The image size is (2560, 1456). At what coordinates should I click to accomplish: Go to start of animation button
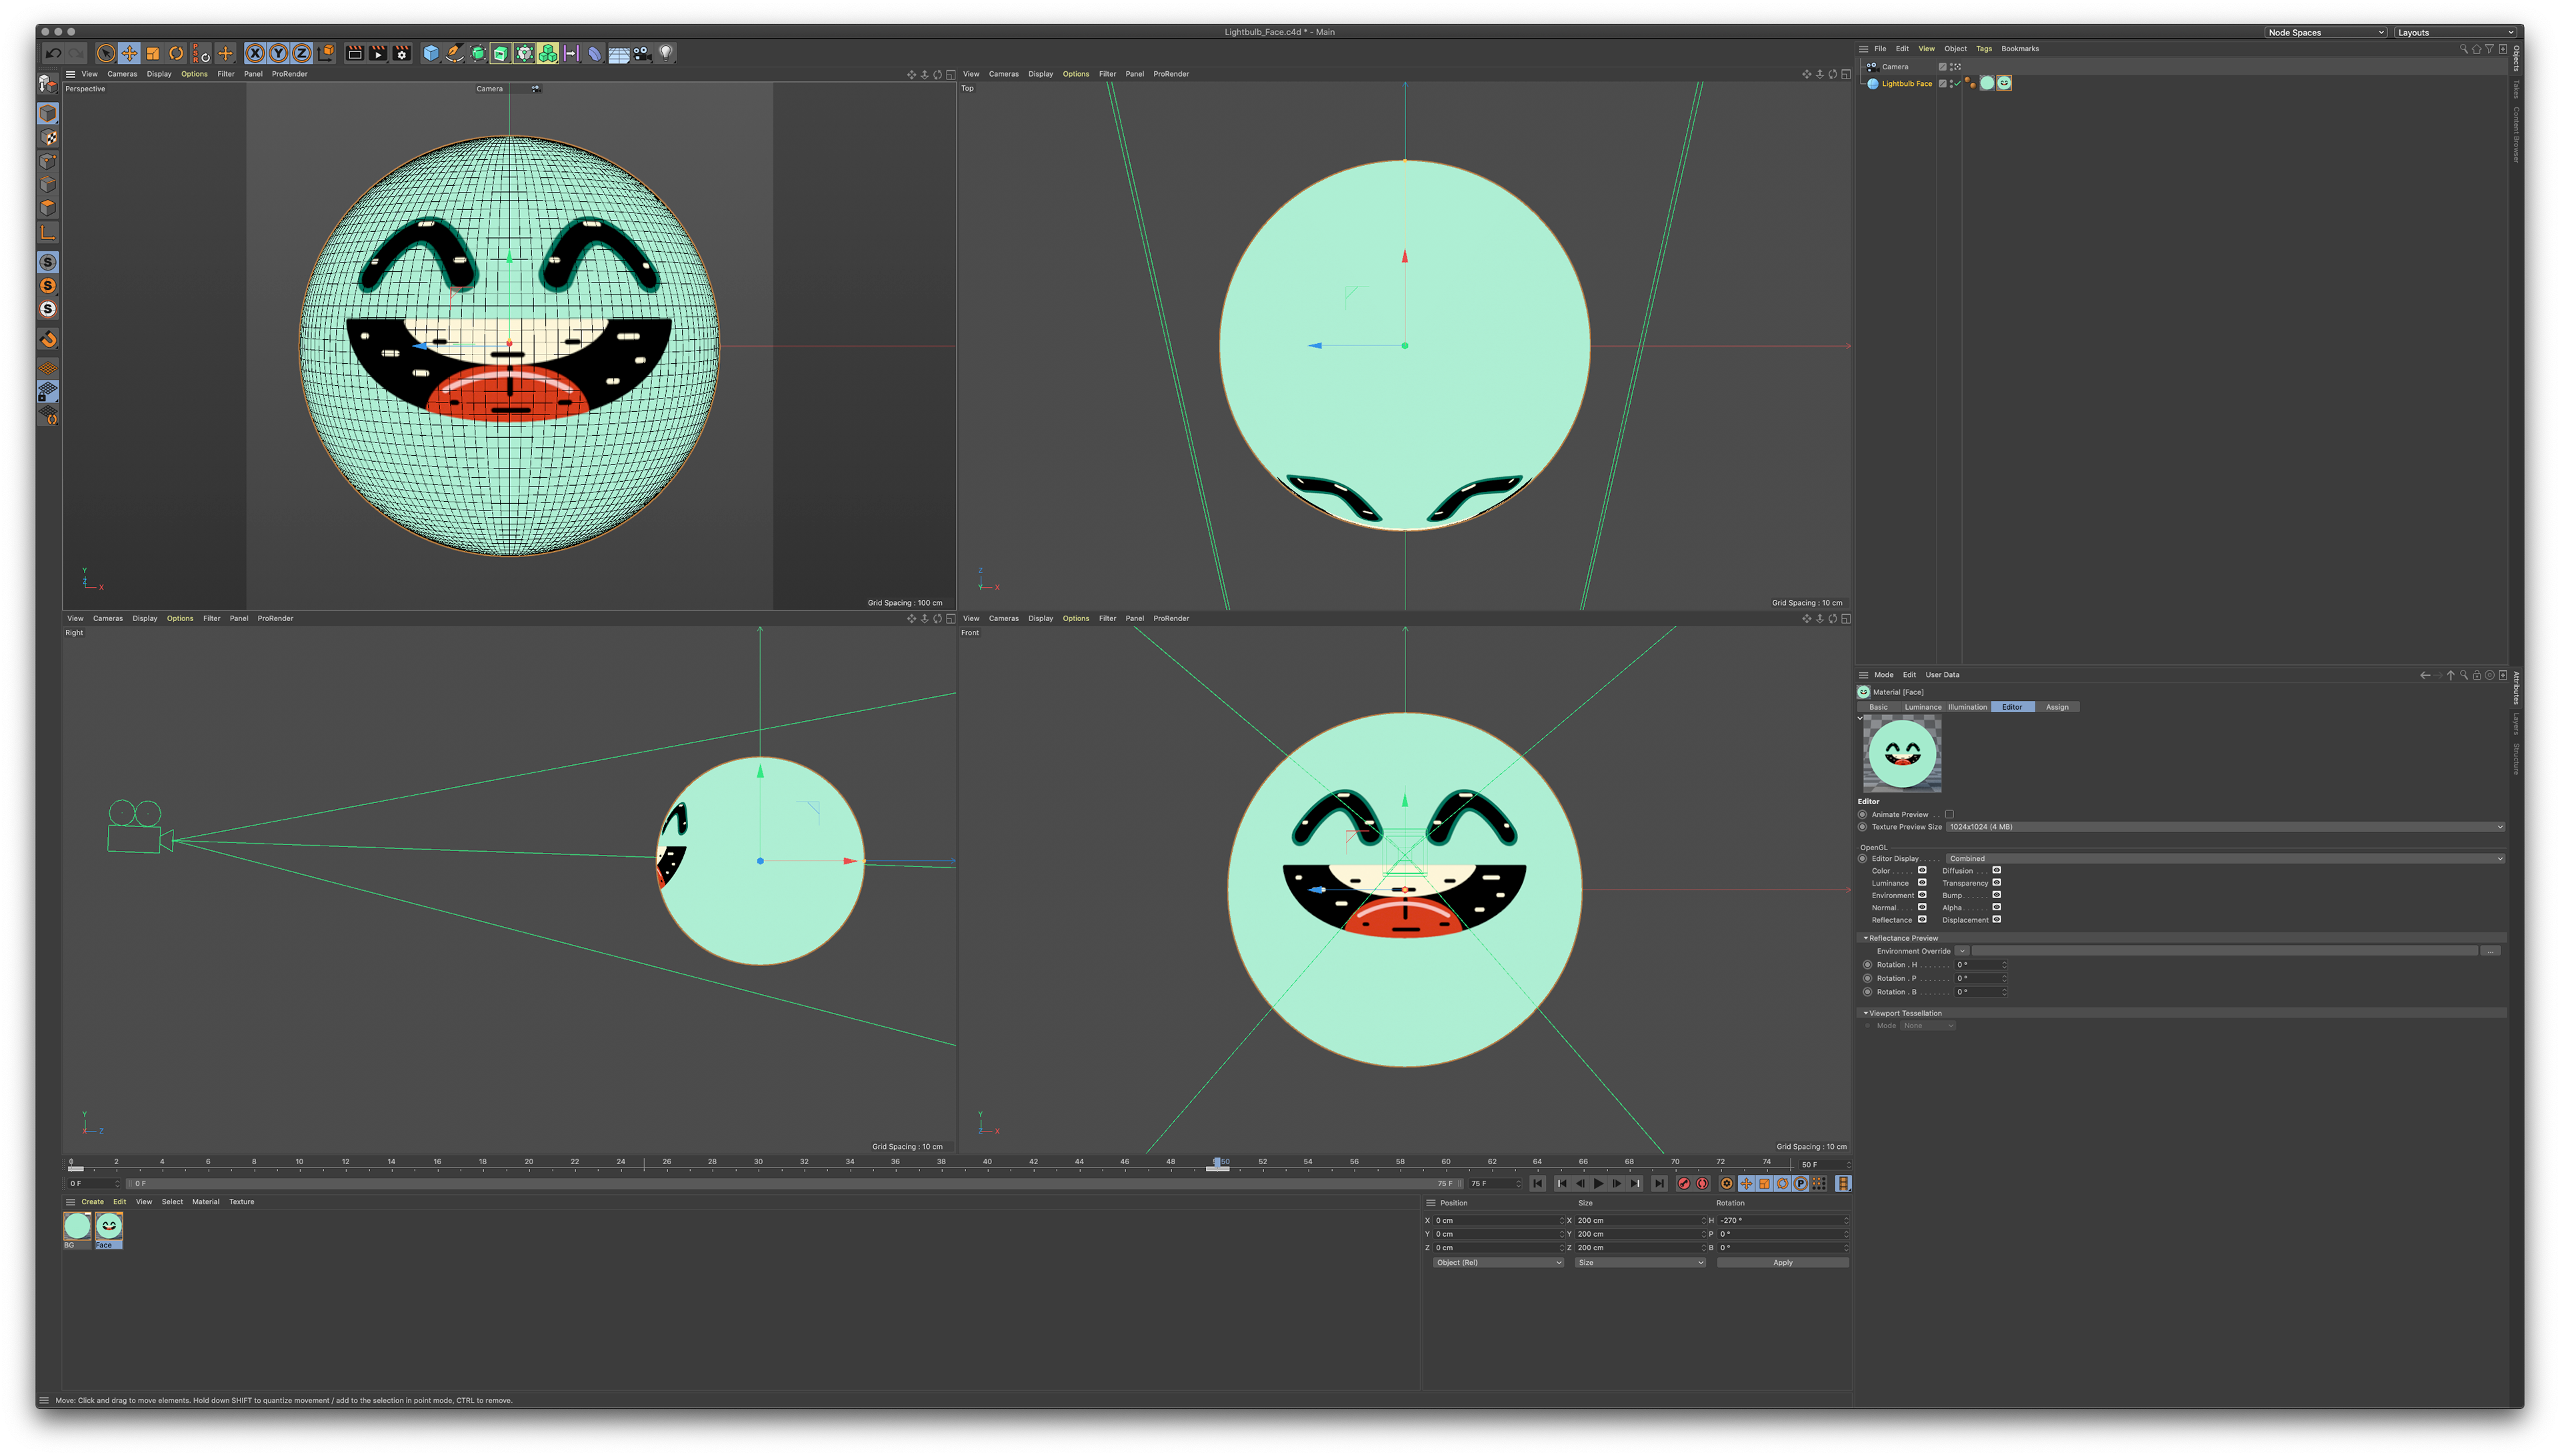(x=1537, y=1183)
